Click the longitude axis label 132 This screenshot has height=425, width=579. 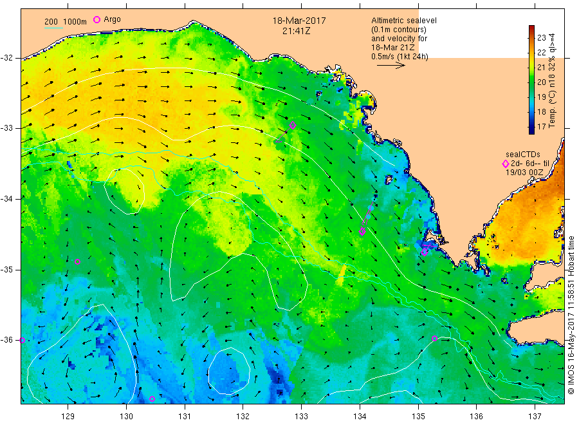[x=243, y=417]
